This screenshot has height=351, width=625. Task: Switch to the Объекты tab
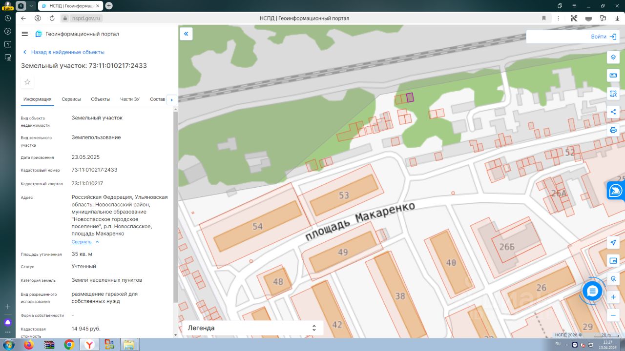click(101, 99)
